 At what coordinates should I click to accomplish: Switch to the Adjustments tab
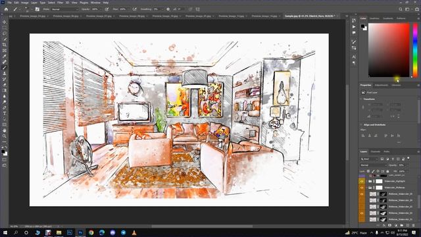382,85
